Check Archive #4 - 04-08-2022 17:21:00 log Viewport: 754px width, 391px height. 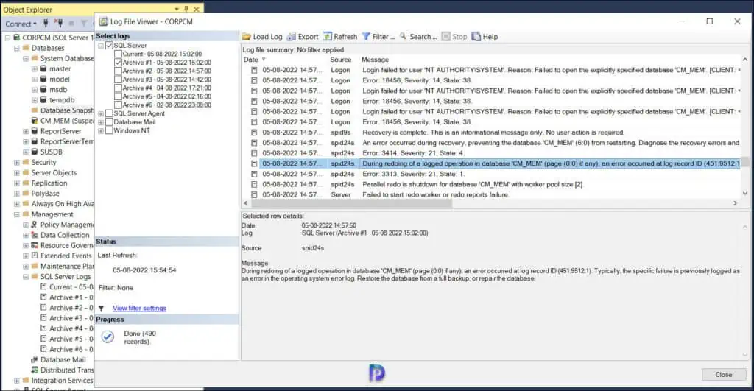click(118, 88)
